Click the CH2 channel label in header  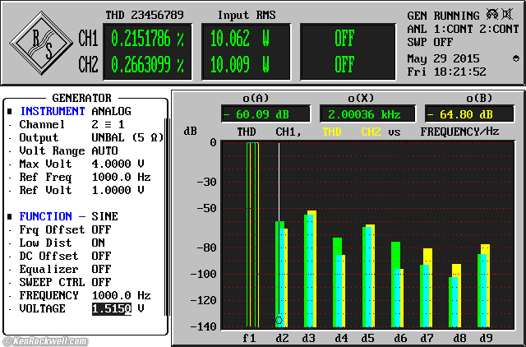point(88,65)
